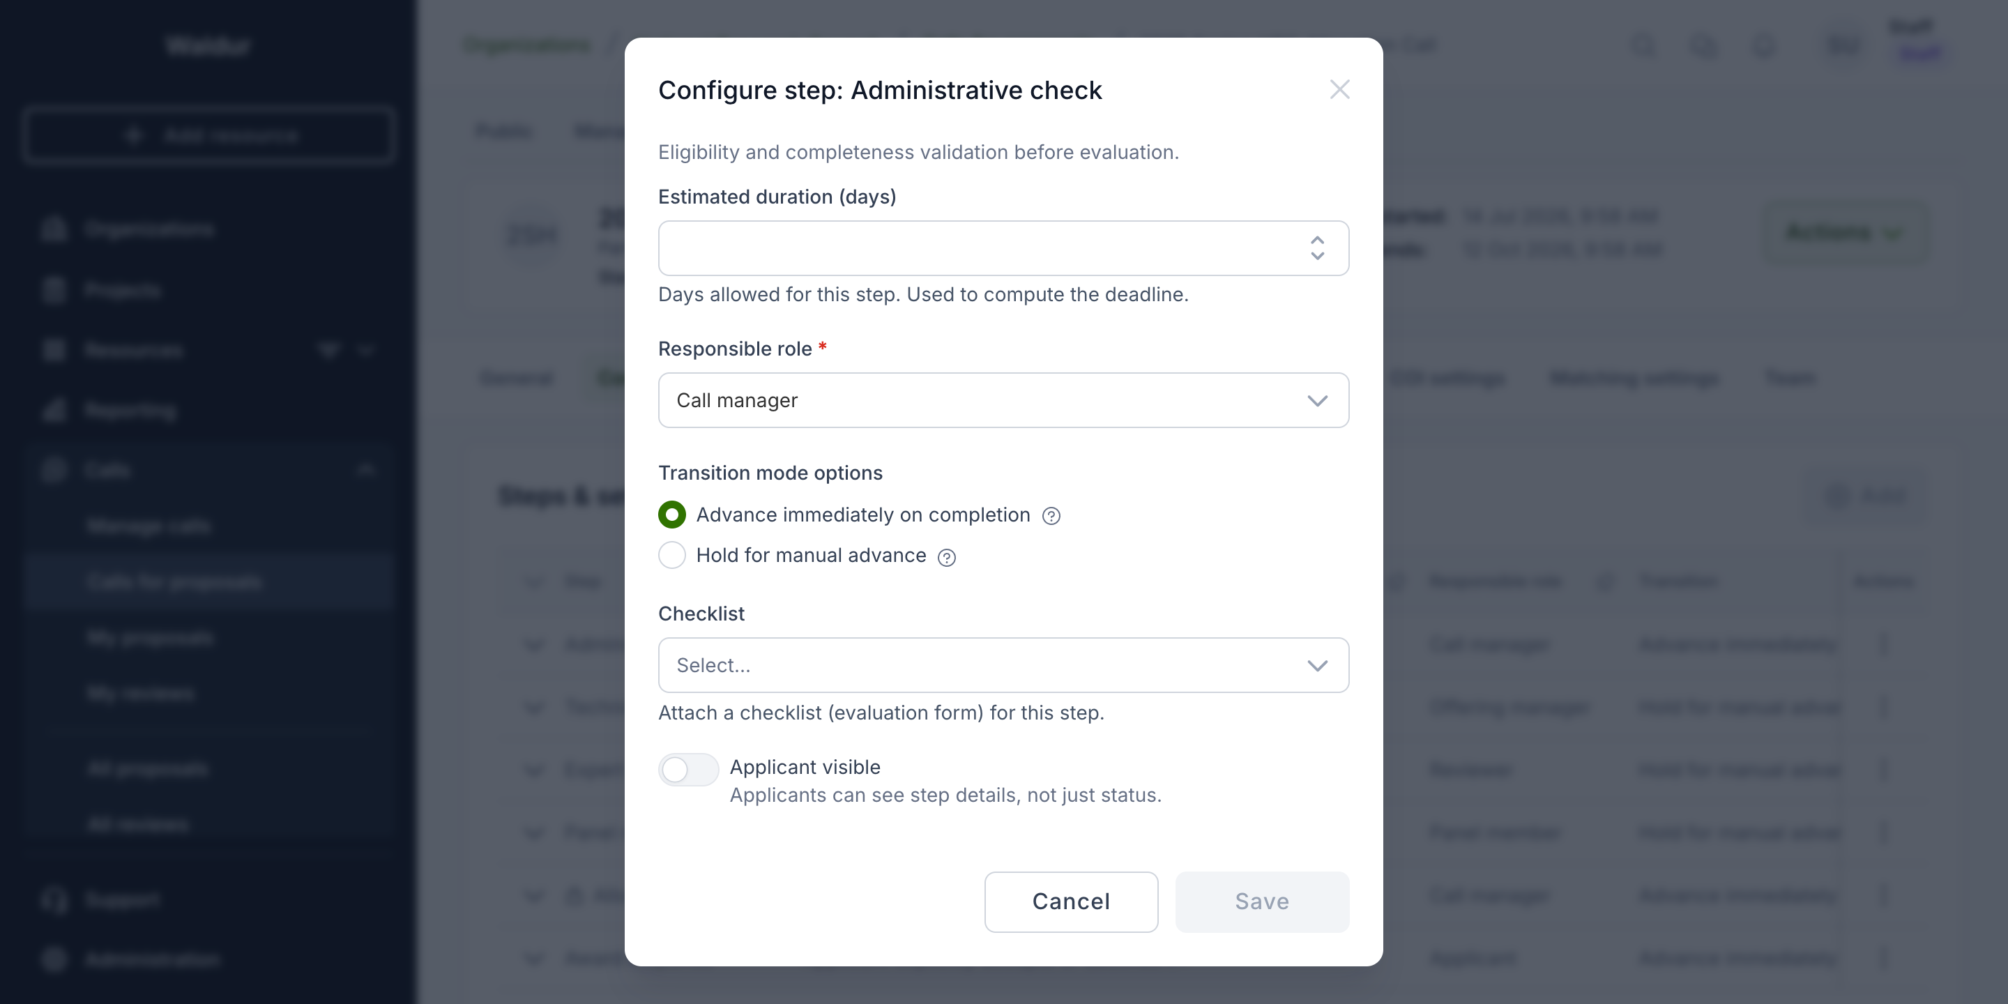Toggle the Applicant visible switch
This screenshot has height=1004, width=2008.
pyautogui.click(x=688, y=769)
